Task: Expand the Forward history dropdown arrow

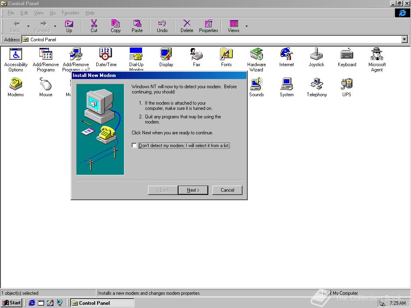Action: pos(55,26)
